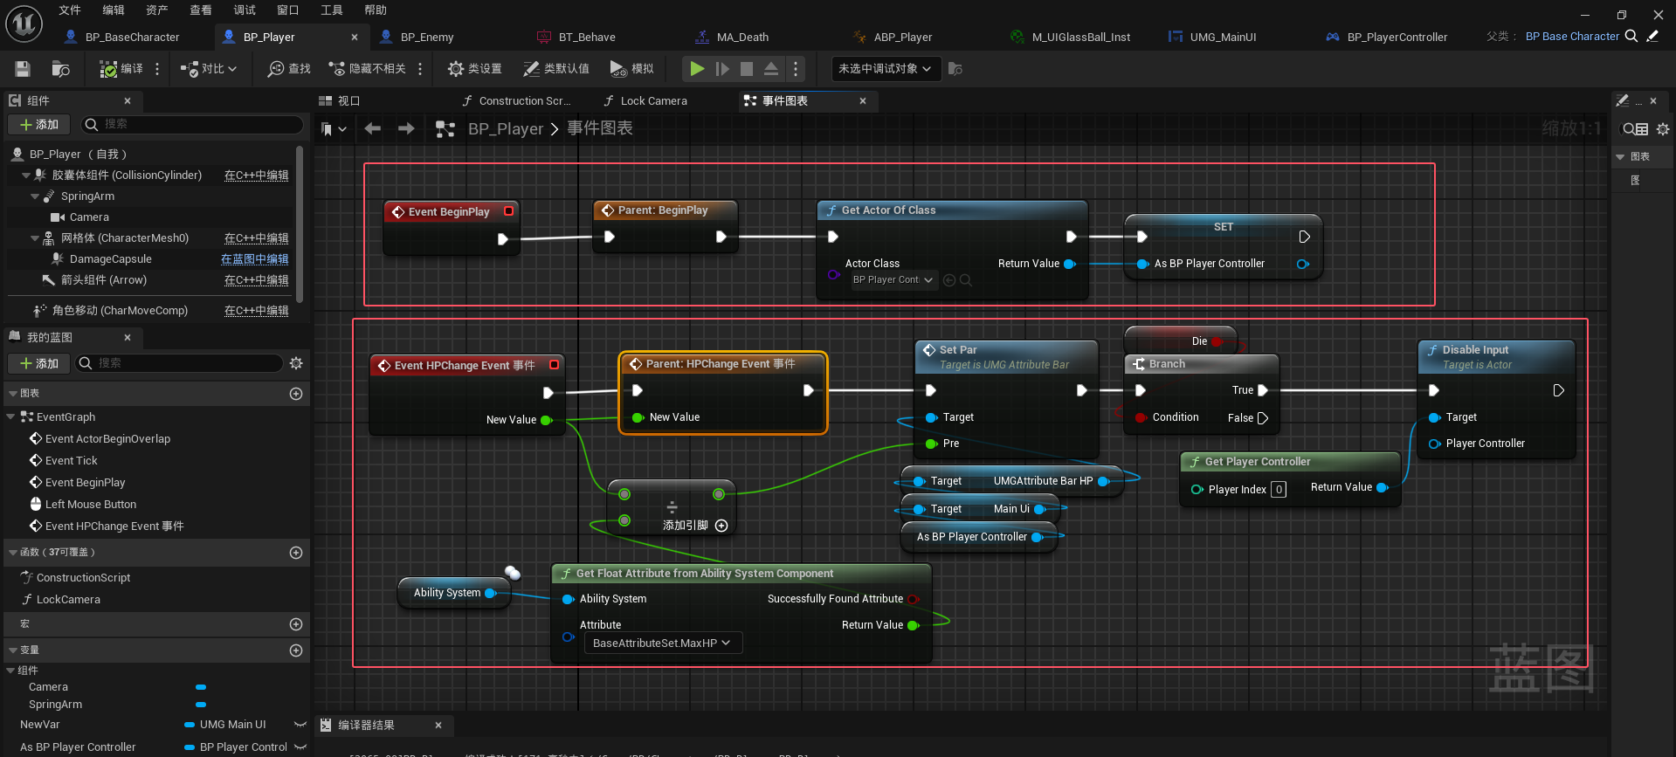Open play options three-dot menu
1676x757 pixels.
795,69
